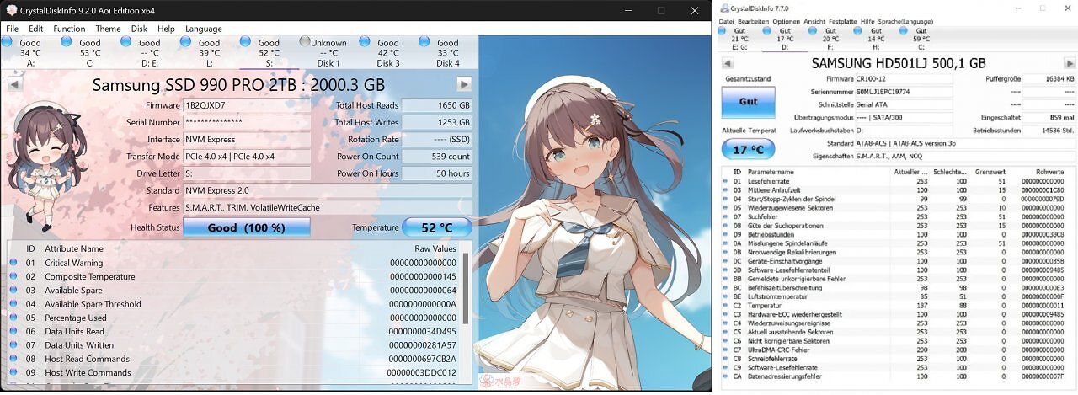The image size is (1078, 395).
Task: Open Help menu in Aoi Edition window
Action: (167, 29)
